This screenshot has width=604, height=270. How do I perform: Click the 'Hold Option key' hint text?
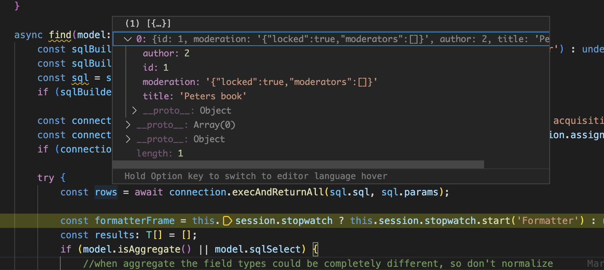[x=256, y=176]
